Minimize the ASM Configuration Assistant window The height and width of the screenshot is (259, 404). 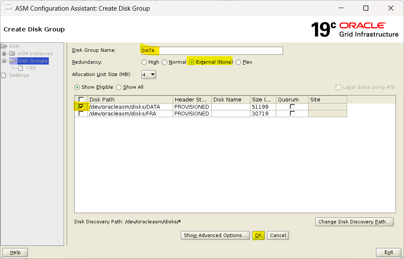[x=341, y=8]
